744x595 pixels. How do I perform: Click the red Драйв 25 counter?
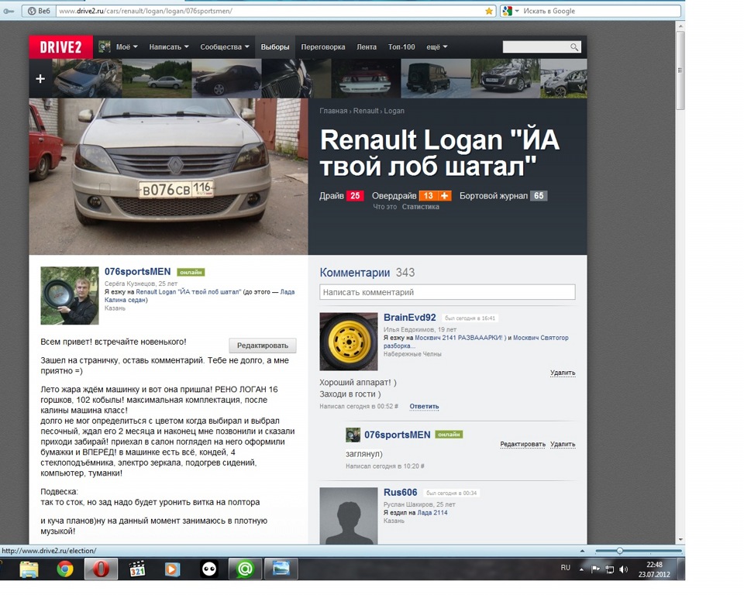tap(341, 195)
